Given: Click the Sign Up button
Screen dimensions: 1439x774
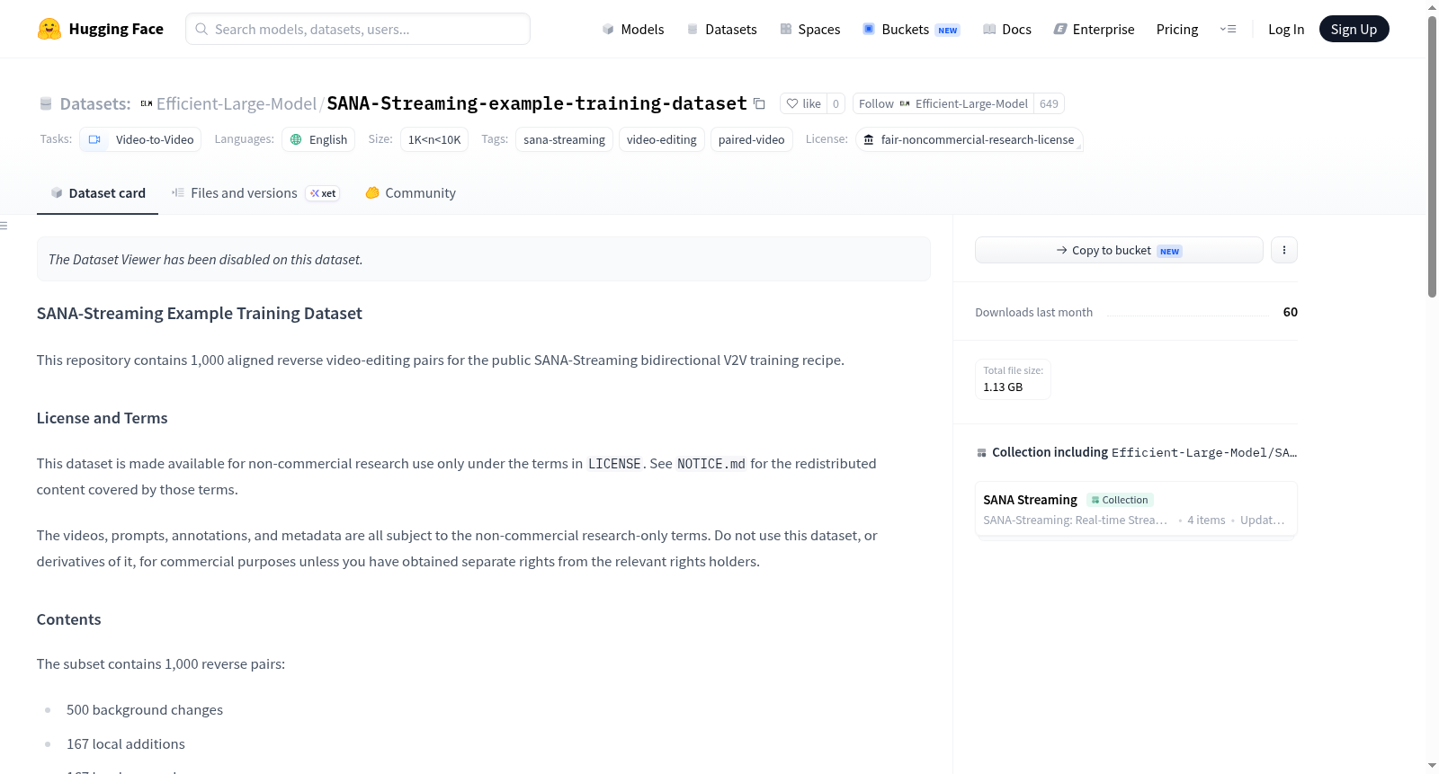Looking at the screenshot, I should click(x=1354, y=29).
